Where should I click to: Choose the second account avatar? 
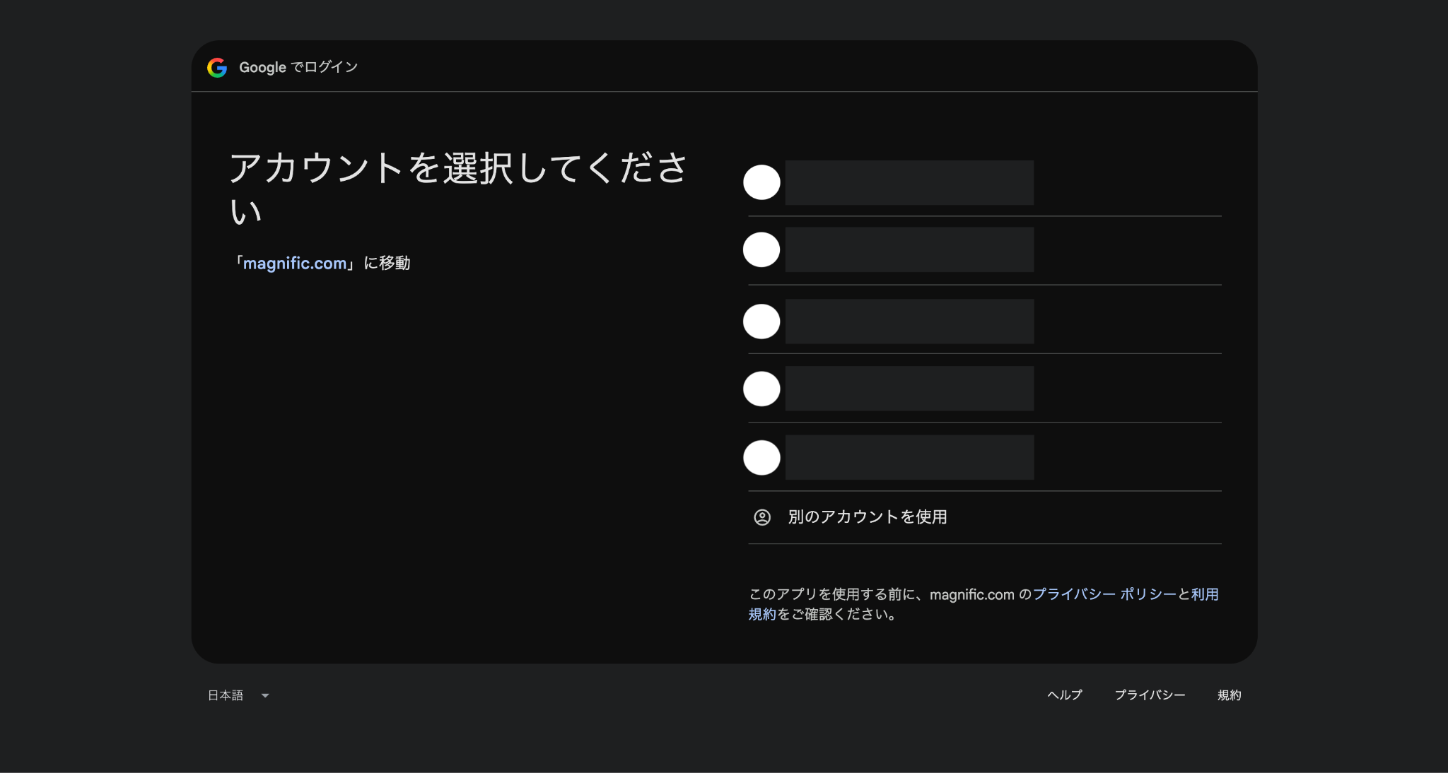[761, 249]
